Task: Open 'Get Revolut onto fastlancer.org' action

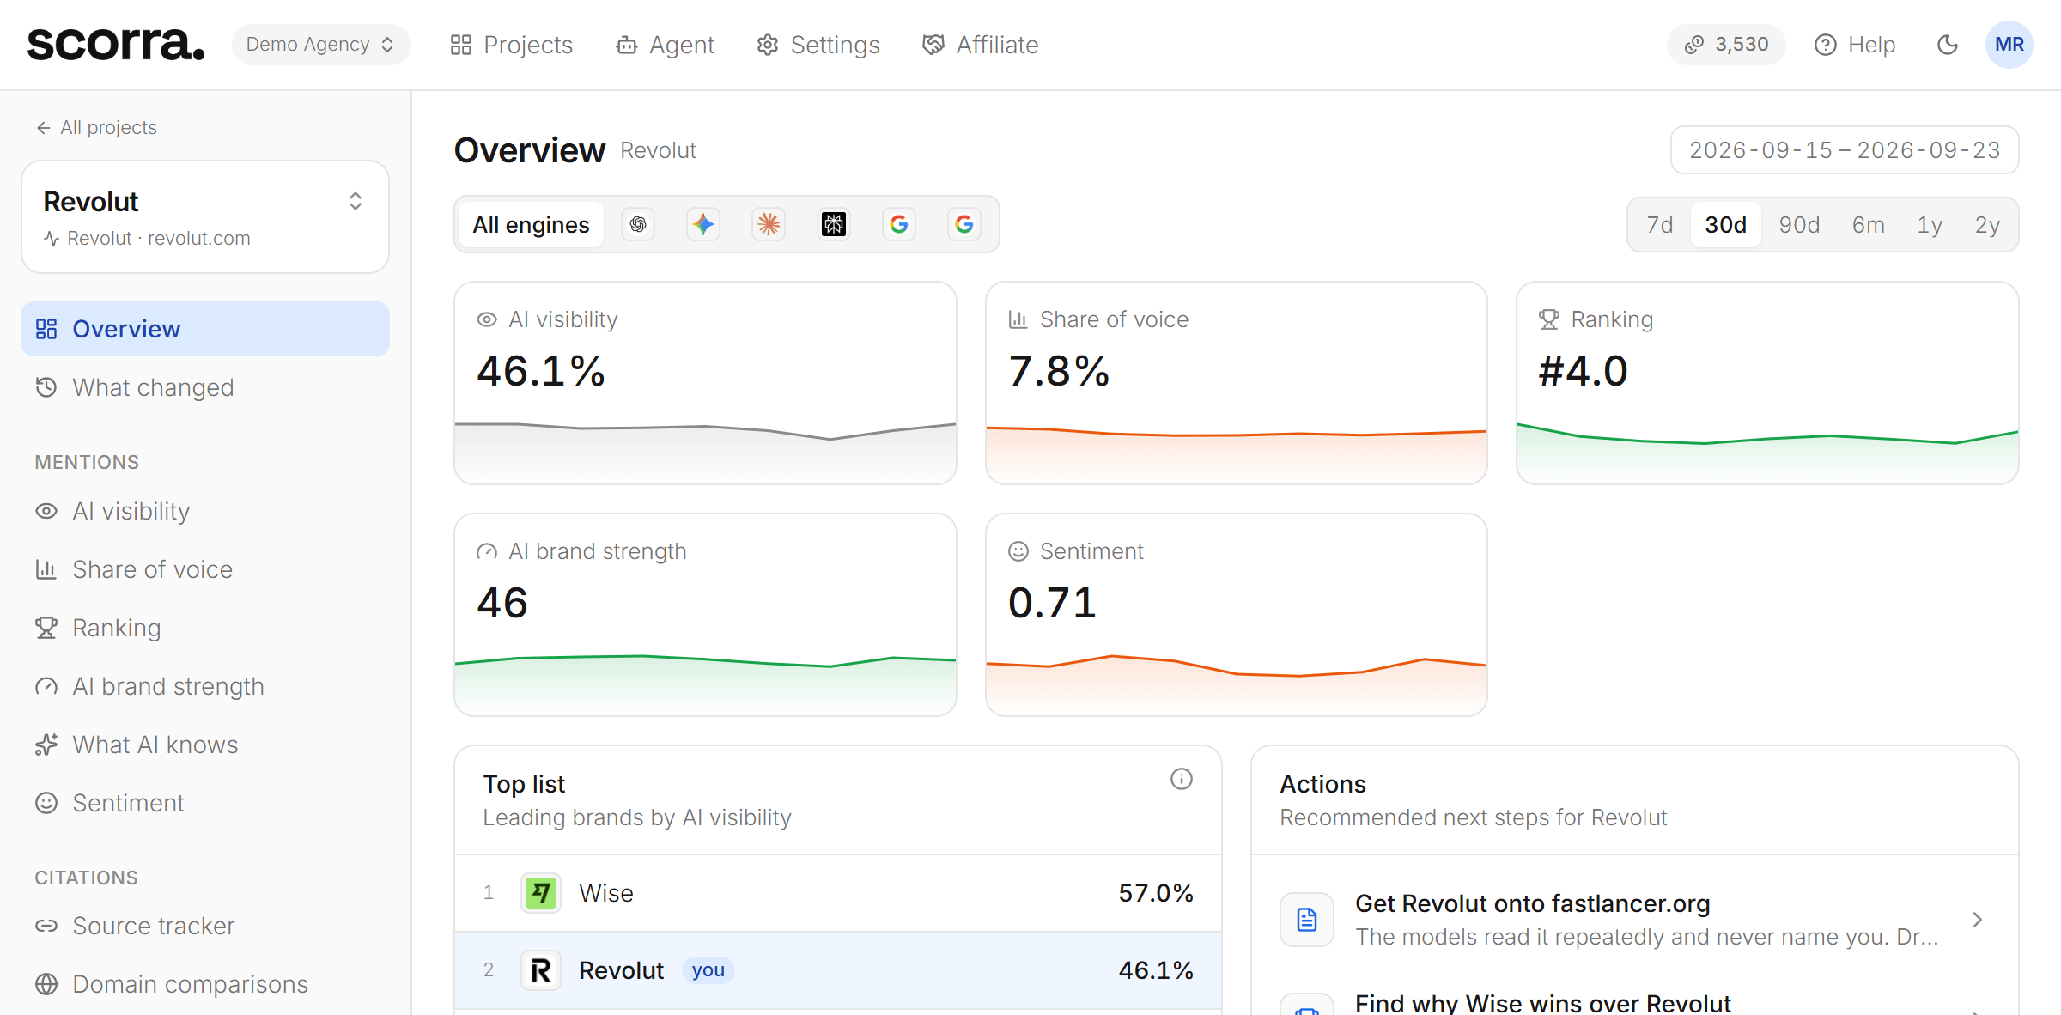Action: tap(1634, 920)
